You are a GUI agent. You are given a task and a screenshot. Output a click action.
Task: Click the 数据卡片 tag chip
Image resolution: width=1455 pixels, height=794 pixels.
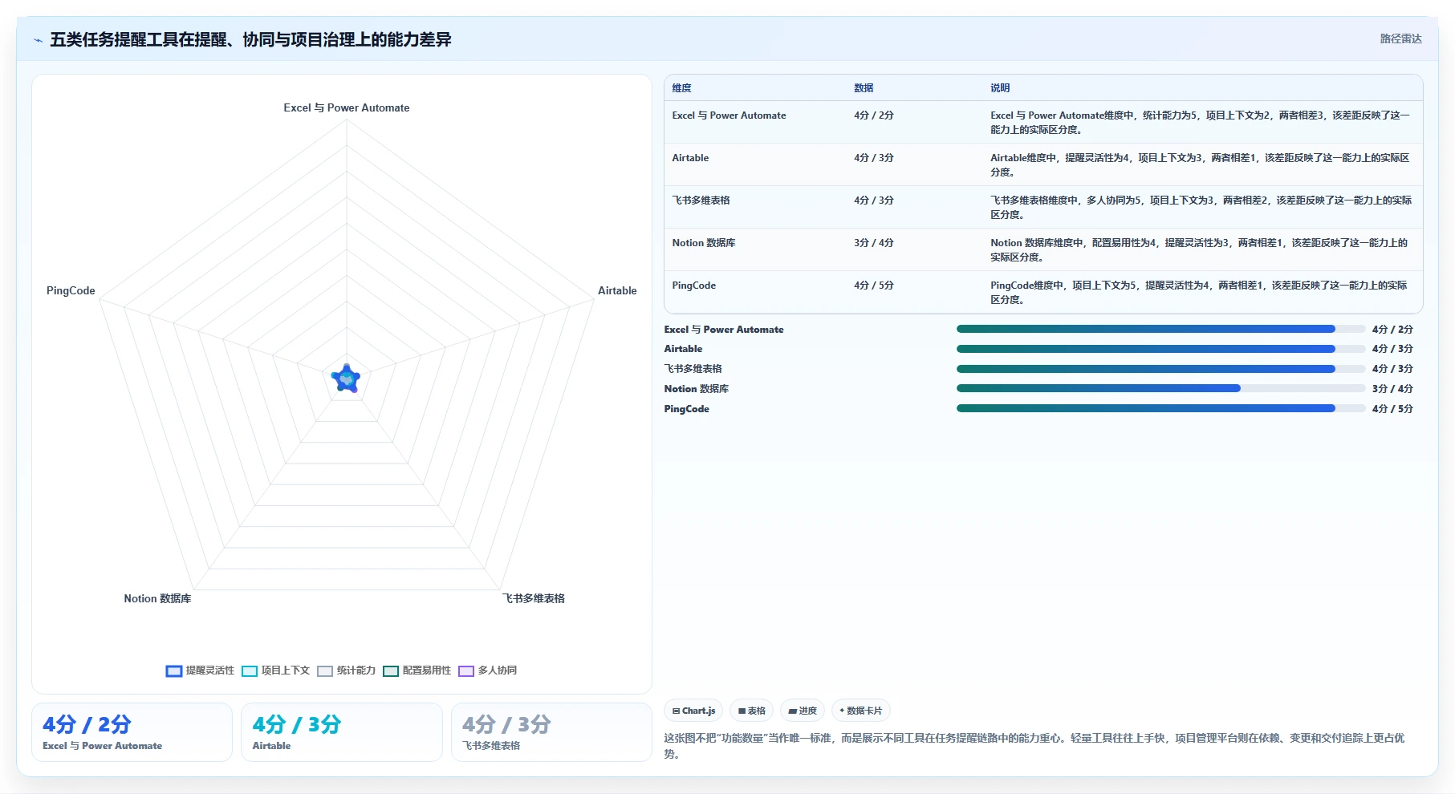861,711
